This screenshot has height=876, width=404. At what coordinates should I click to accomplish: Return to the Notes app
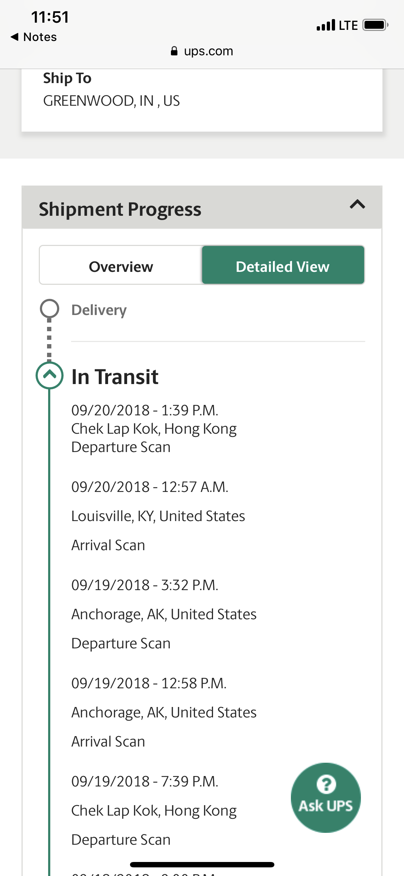(40, 37)
